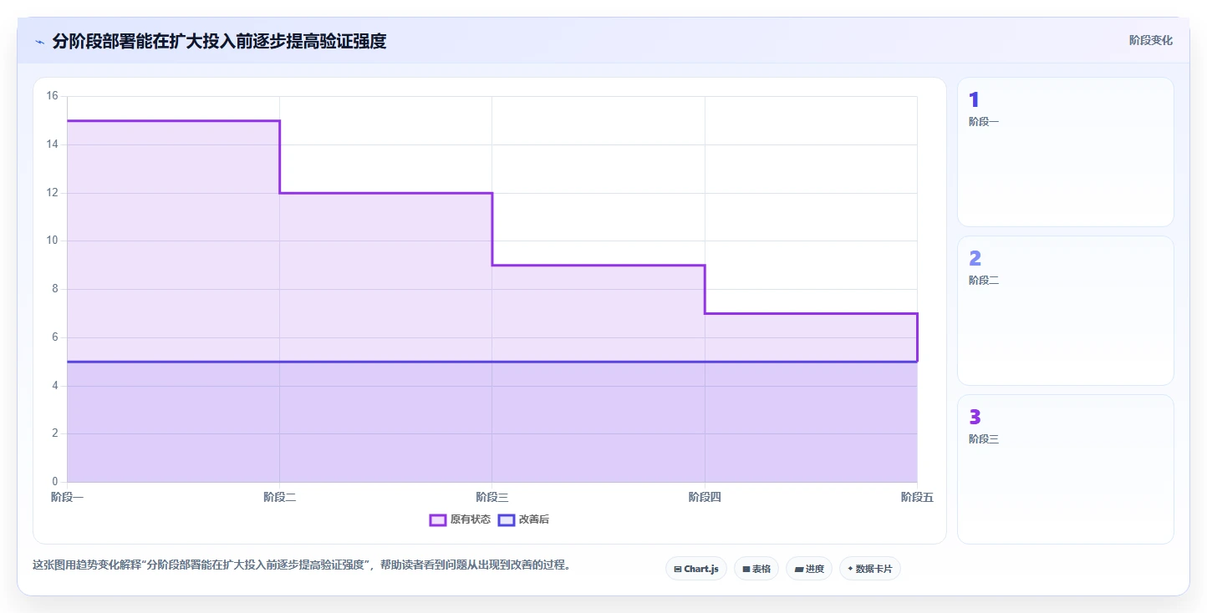This screenshot has width=1207, height=613.
Task: Open the card numbered 2 for 阶段二
Action: 1065,311
